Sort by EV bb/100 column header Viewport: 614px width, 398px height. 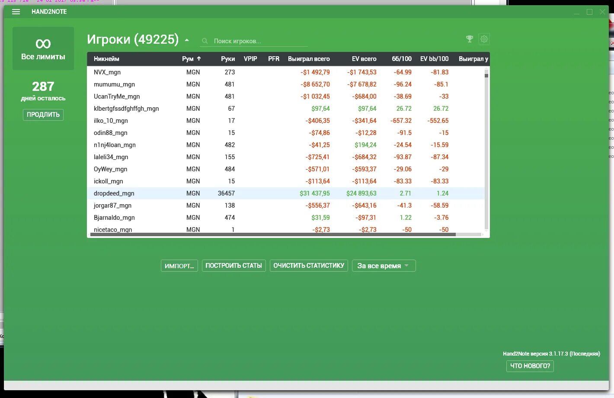(434, 59)
